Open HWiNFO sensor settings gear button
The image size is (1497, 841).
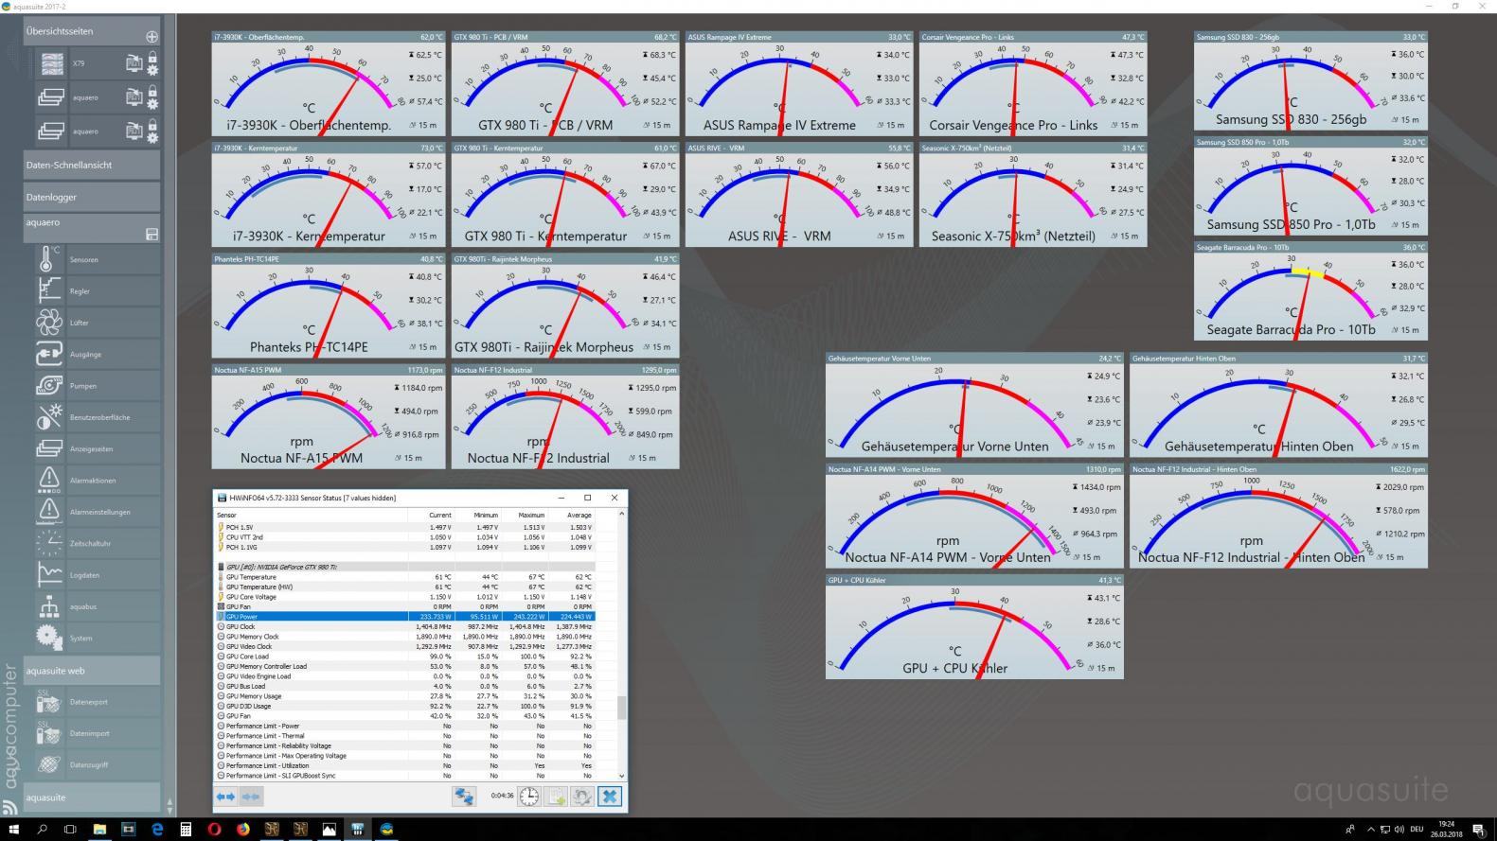tap(582, 797)
